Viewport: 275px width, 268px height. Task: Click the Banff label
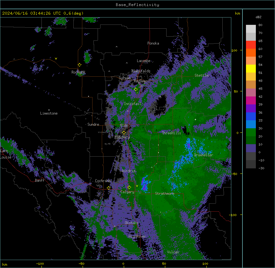click(40, 180)
